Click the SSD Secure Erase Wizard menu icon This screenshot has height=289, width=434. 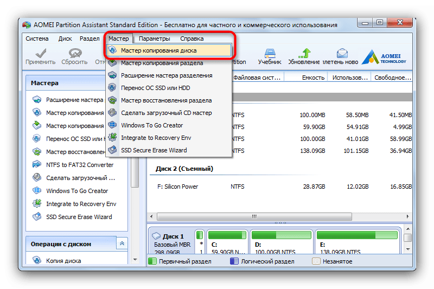click(112, 150)
